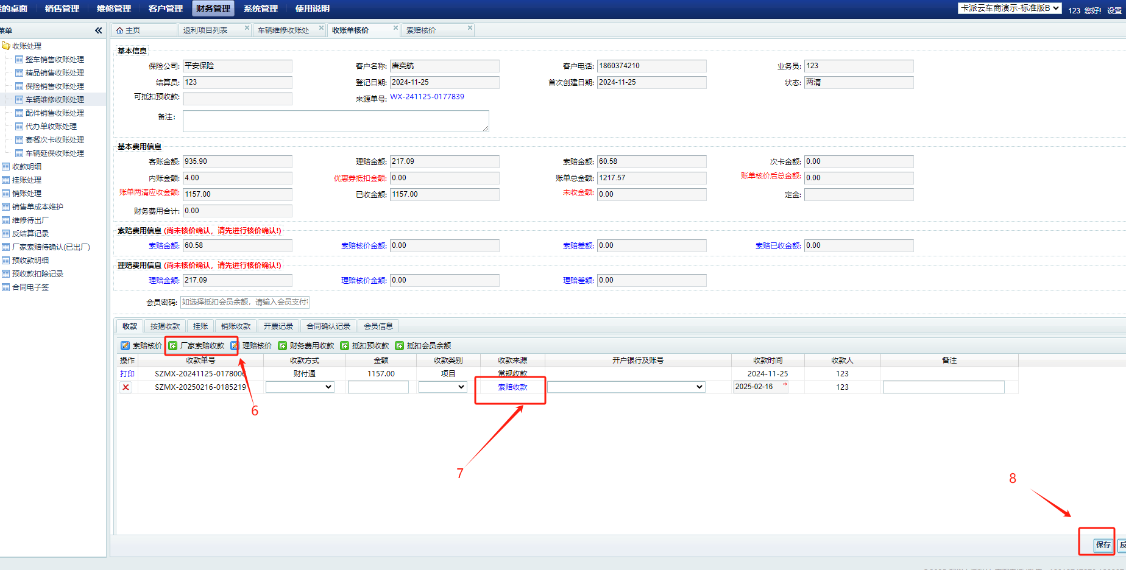The image size is (1126, 570).
Task: Delete the payment row with red X
Action: tap(126, 387)
